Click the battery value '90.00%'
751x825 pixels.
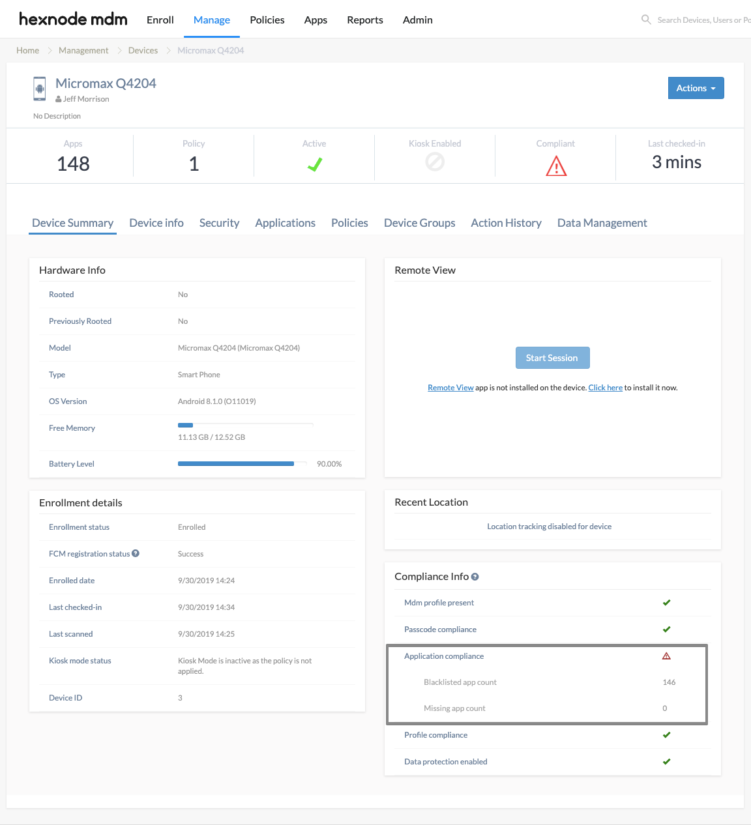[x=329, y=464]
